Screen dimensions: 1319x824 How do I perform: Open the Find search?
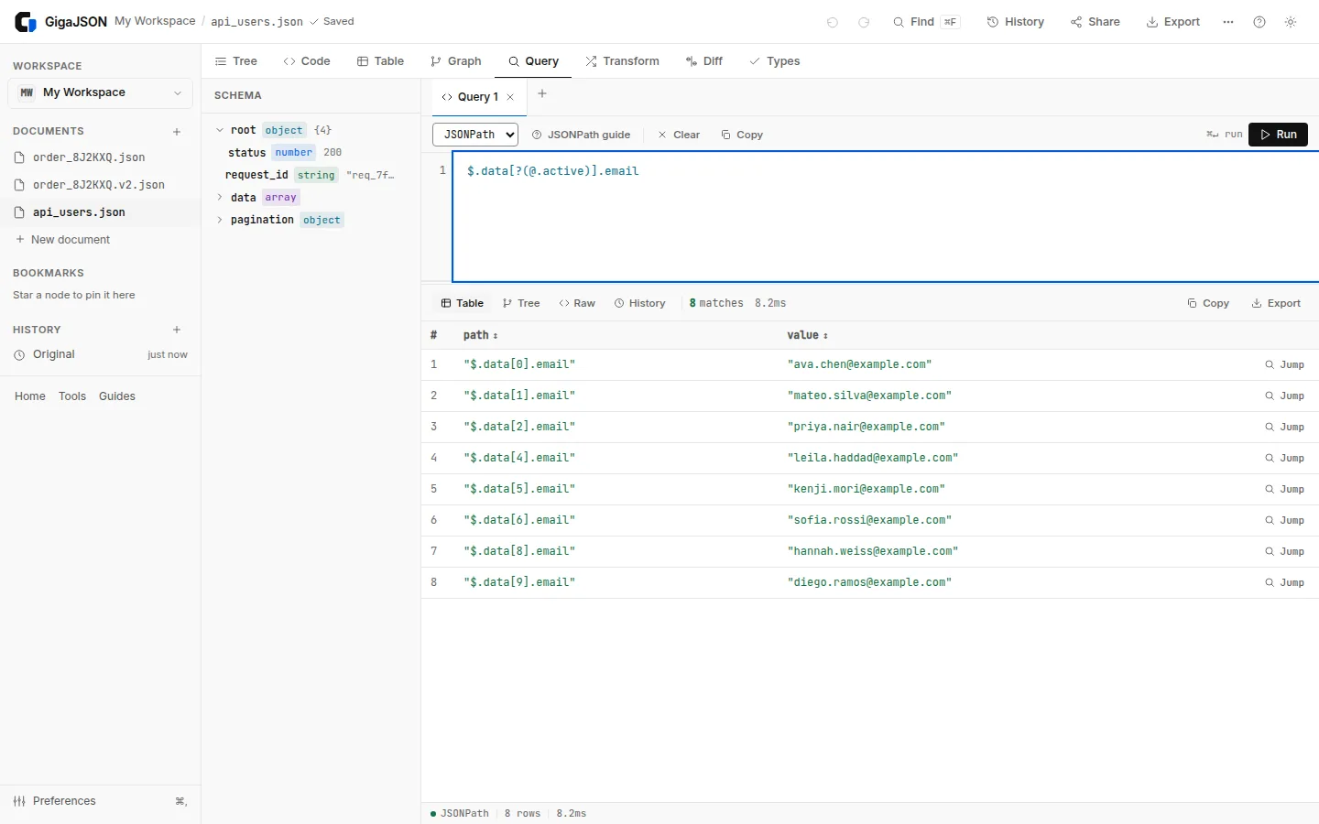pyautogui.click(x=926, y=22)
